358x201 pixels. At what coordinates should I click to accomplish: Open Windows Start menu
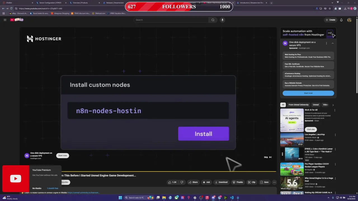point(120,198)
